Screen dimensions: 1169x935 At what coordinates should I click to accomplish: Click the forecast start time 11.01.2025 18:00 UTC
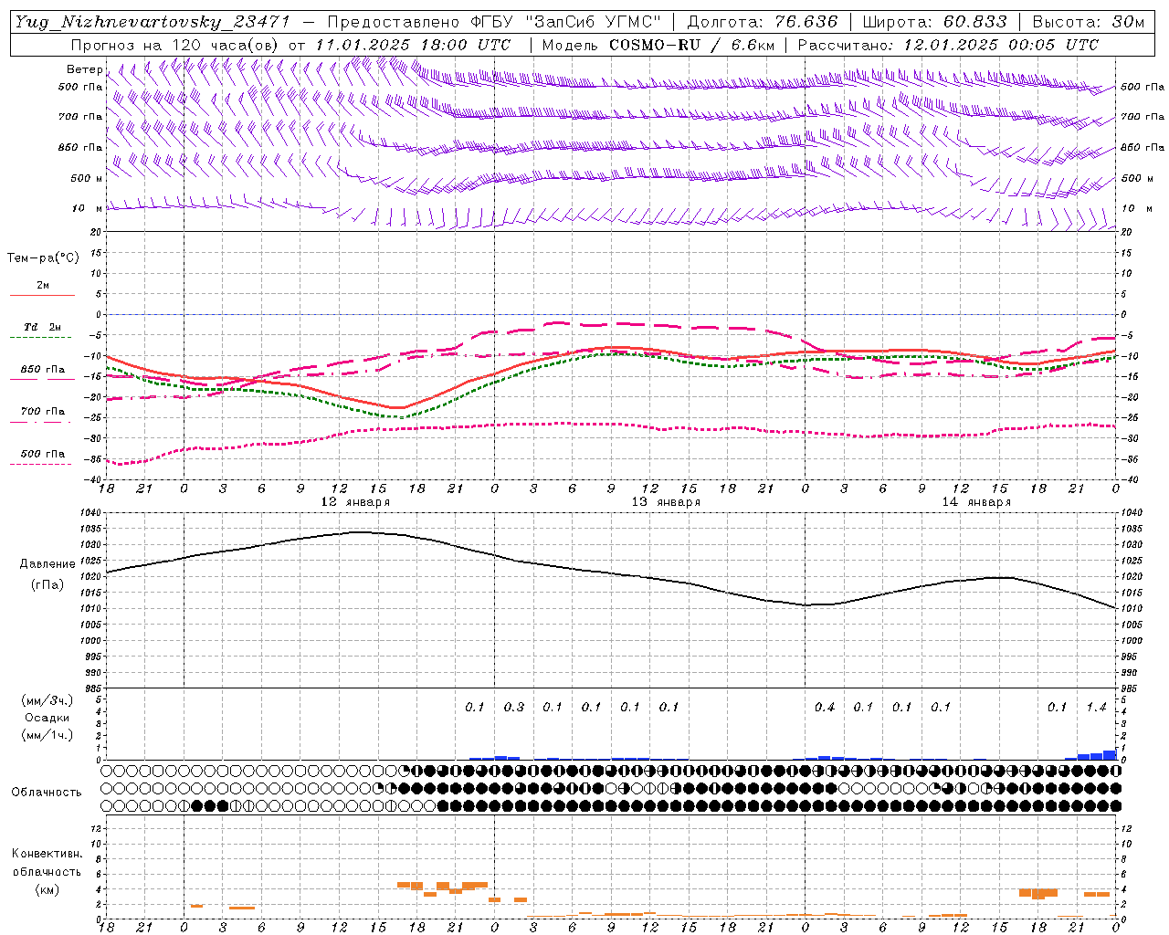(x=413, y=45)
